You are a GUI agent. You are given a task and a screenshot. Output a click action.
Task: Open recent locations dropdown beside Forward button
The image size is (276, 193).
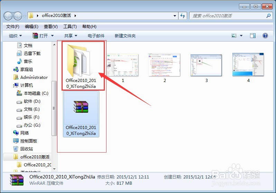25,16
